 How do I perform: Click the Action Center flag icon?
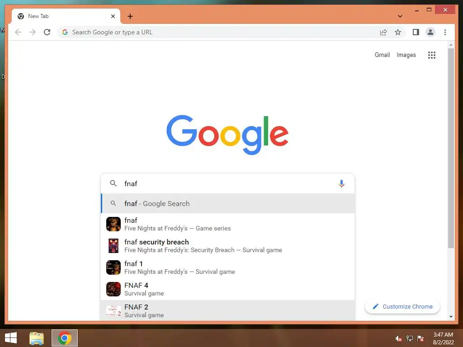coord(420,338)
